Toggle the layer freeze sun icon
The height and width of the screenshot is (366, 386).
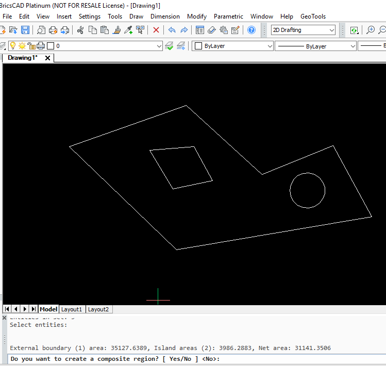(22, 46)
